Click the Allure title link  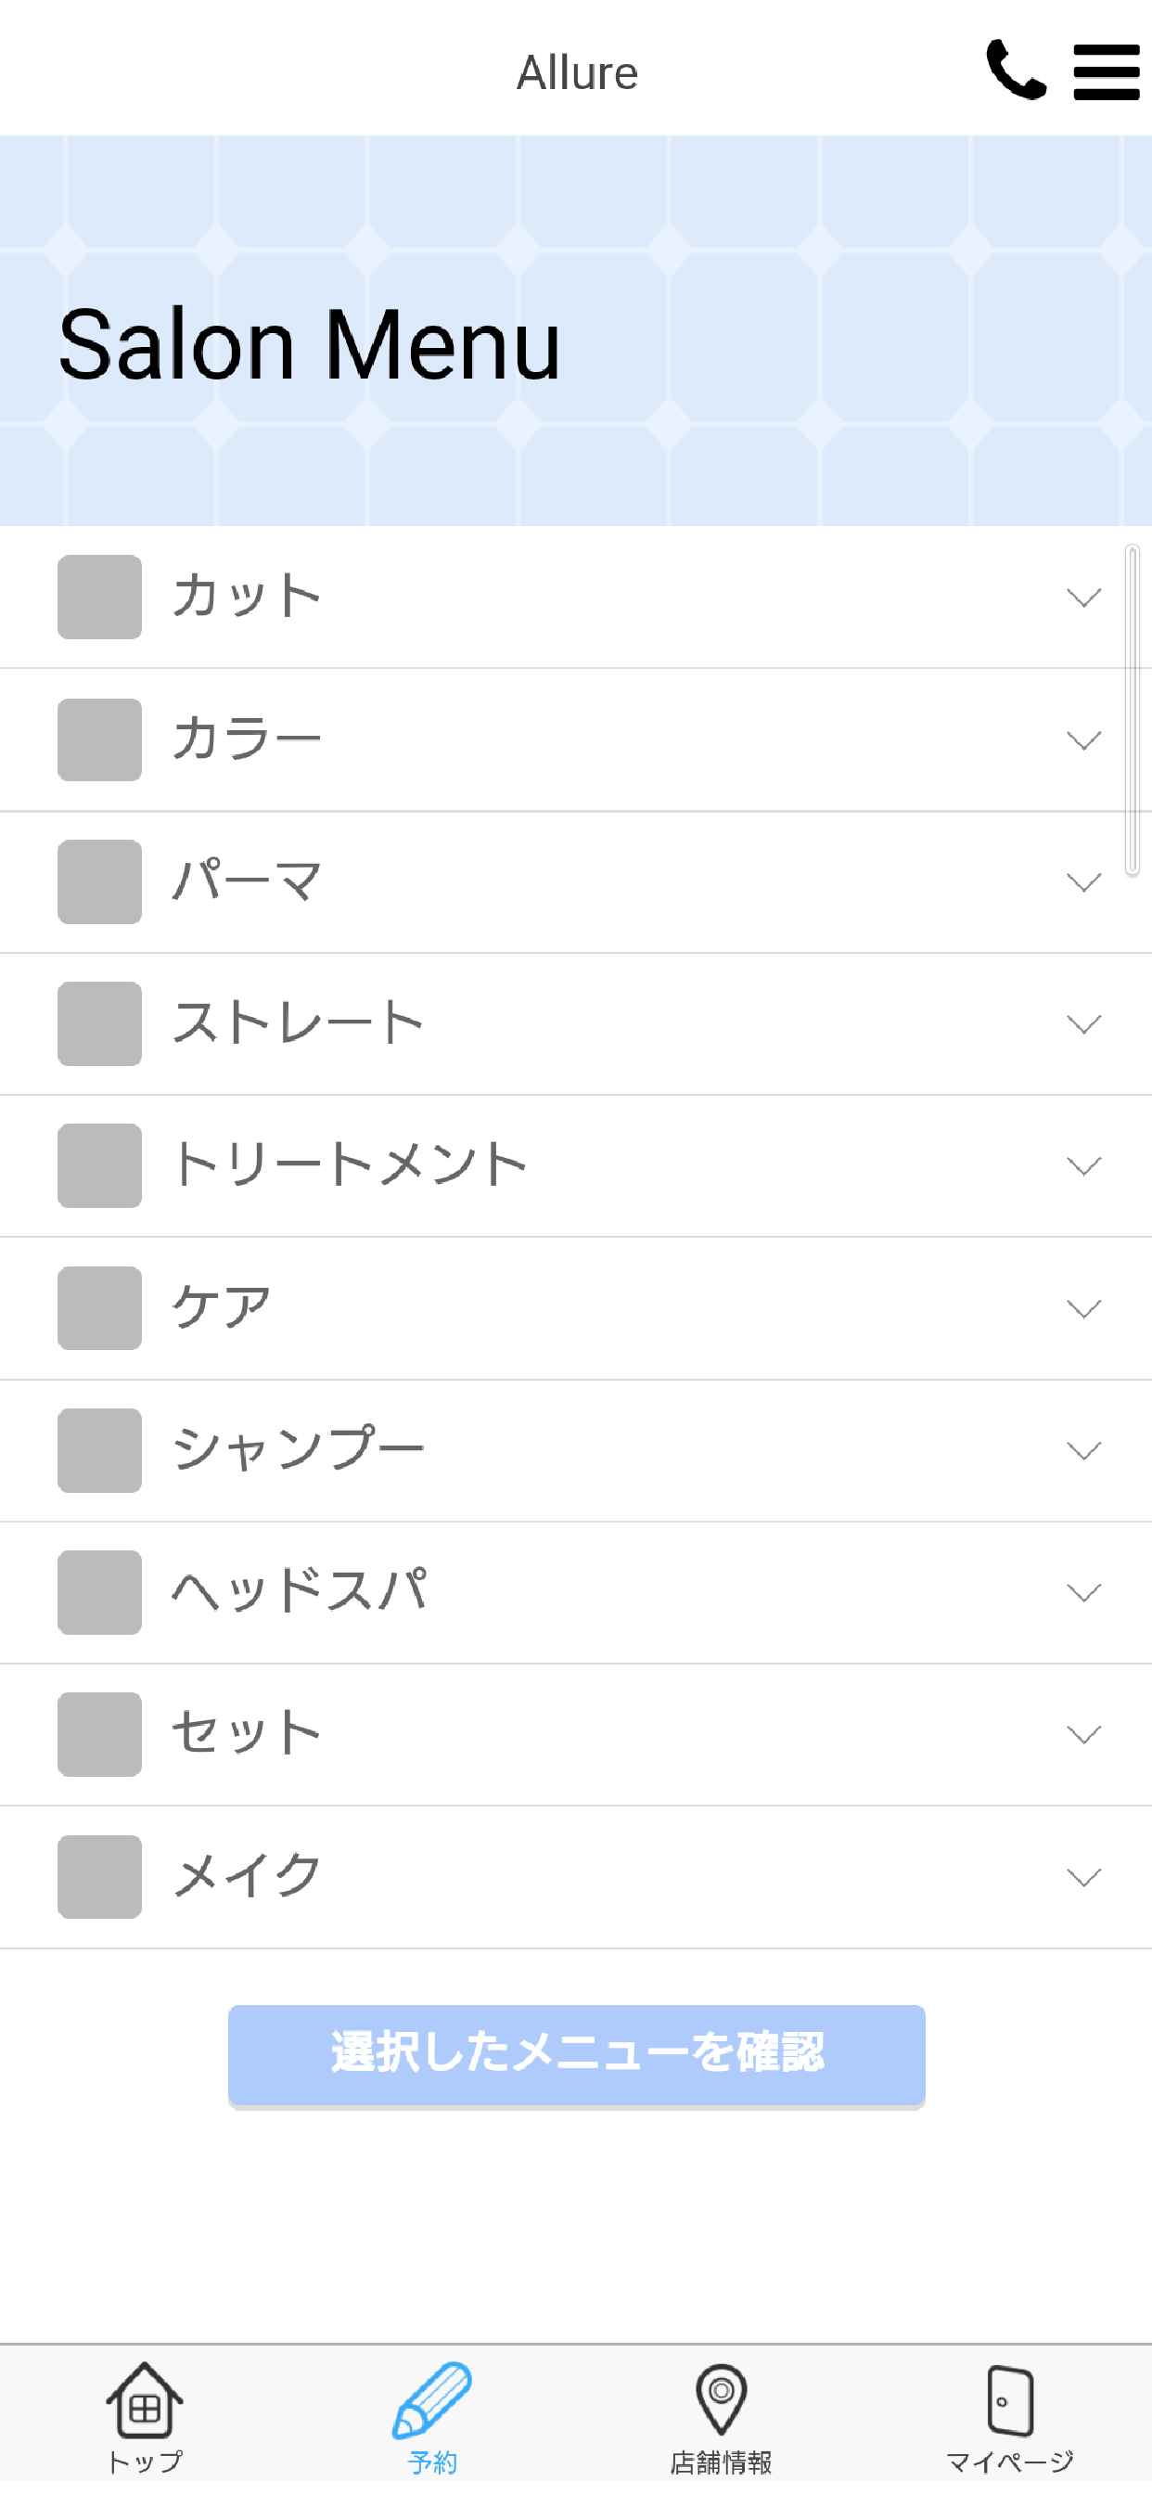click(577, 72)
